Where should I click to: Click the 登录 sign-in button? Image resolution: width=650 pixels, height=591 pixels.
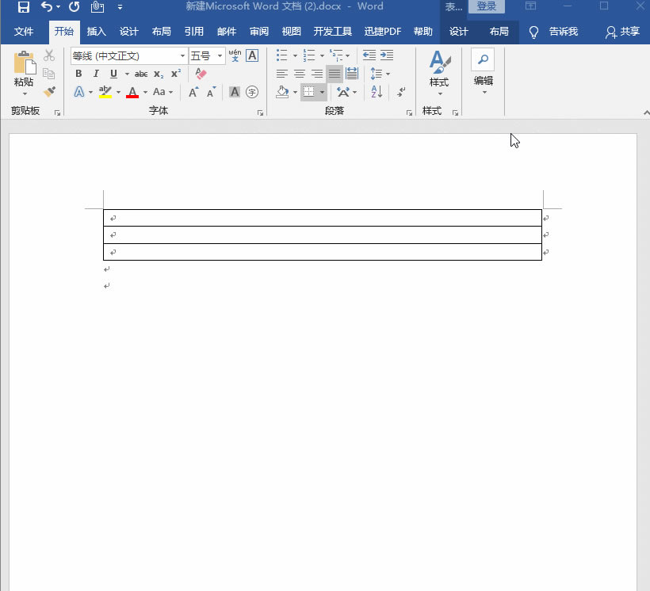point(486,7)
